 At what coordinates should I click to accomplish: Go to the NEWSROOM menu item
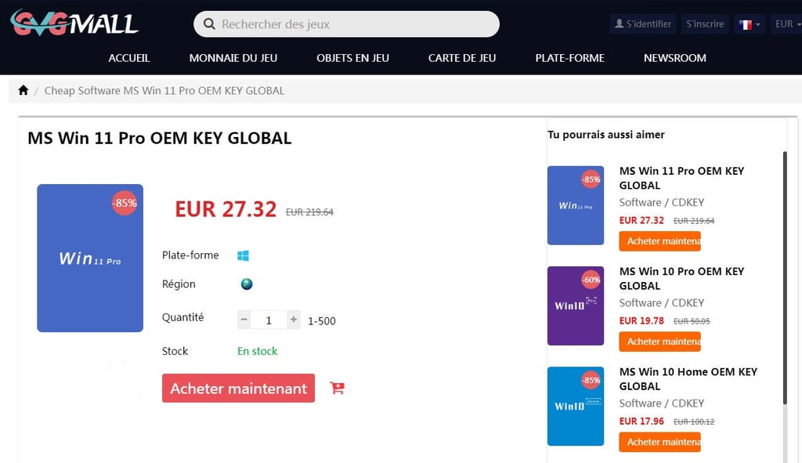[x=674, y=58]
